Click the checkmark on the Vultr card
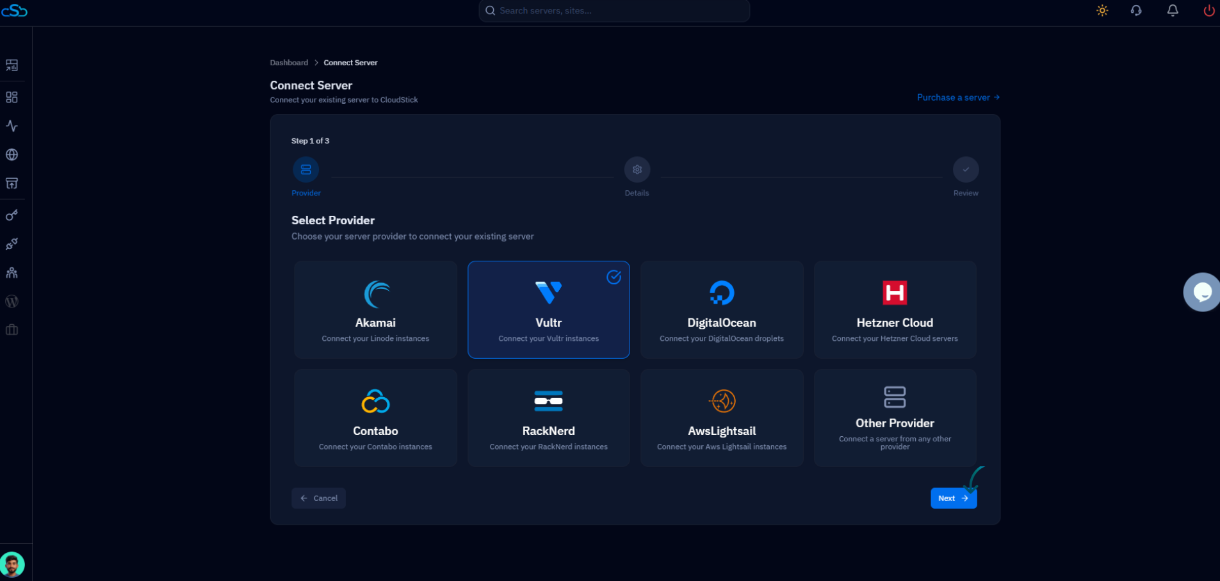 click(x=614, y=277)
